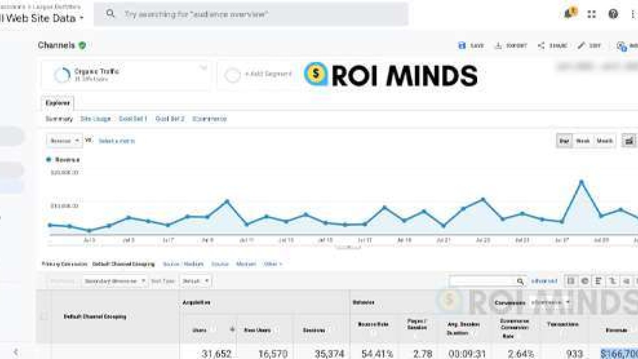Screen dimensions: 638x359
Task: Click the green verified shield beside Channels
Action: [x=82, y=45]
